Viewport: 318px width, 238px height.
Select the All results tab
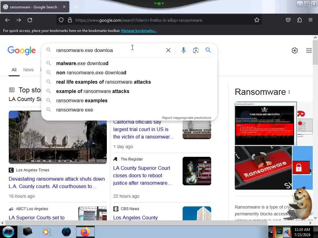coord(14,70)
